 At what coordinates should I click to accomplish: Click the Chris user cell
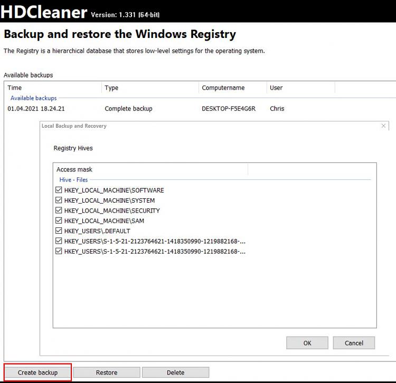coord(277,109)
